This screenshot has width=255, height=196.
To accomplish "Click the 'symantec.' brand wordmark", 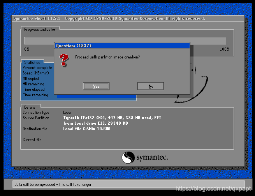I will (x=152, y=157).
